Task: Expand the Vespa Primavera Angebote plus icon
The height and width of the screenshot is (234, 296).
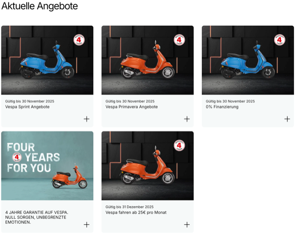Action: coord(187,119)
